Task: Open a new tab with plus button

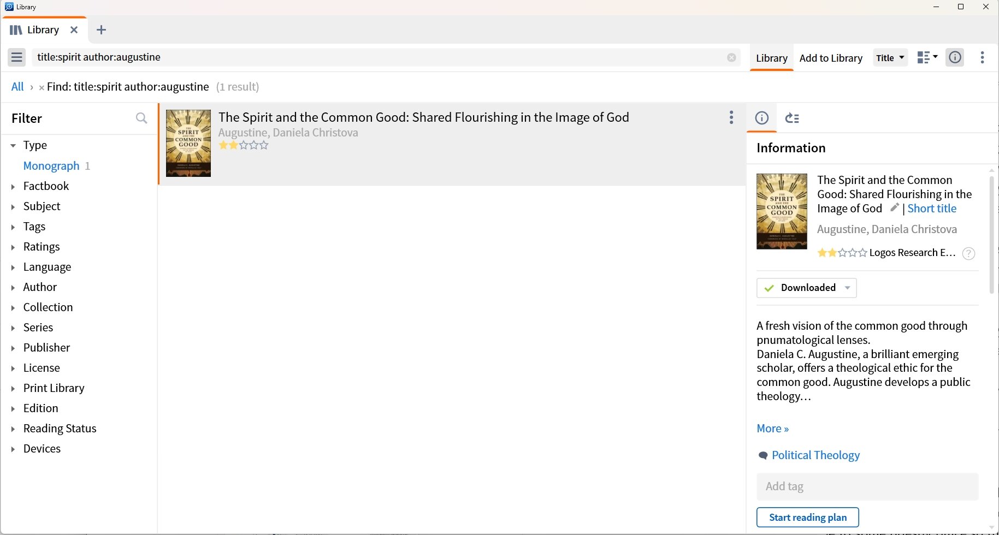Action: (x=101, y=30)
